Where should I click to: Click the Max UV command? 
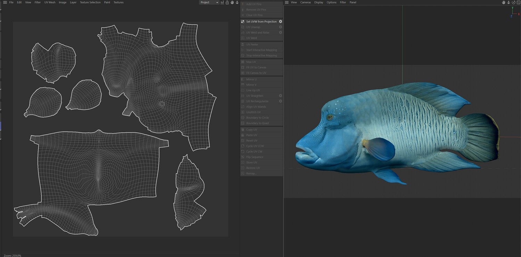click(x=262, y=62)
